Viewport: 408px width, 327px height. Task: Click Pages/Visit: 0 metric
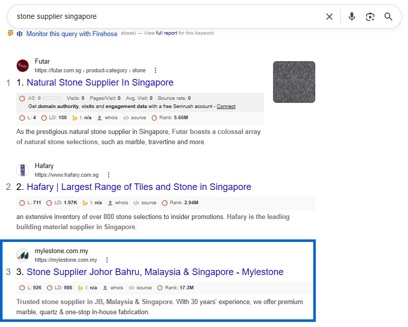tap(105, 98)
